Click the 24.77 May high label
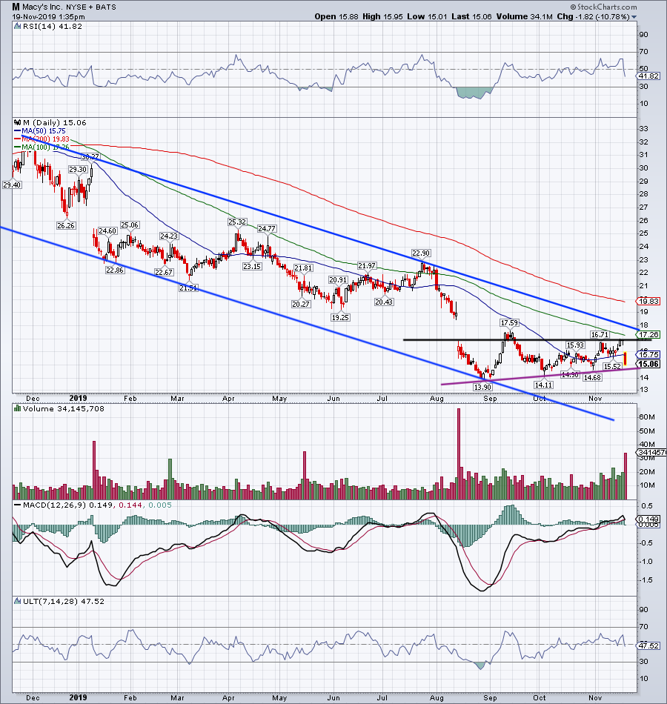The image size is (667, 704). pyautogui.click(x=267, y=229)
